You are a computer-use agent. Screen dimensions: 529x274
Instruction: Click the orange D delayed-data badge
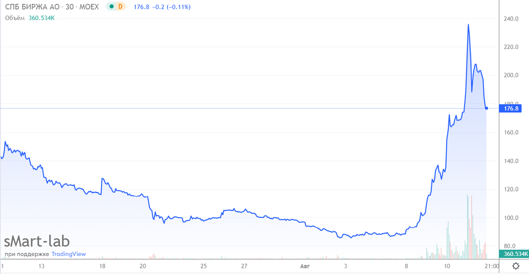click(x=120, y=7)
